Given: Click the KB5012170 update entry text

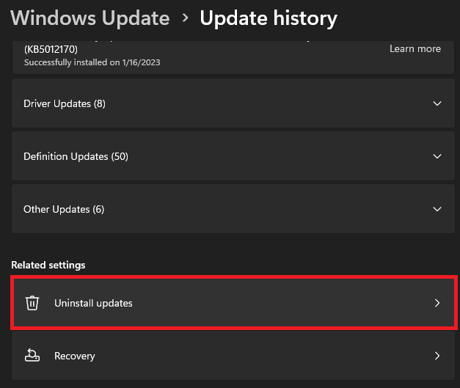Looking at the screenshot, I should [x=51, y=49].
